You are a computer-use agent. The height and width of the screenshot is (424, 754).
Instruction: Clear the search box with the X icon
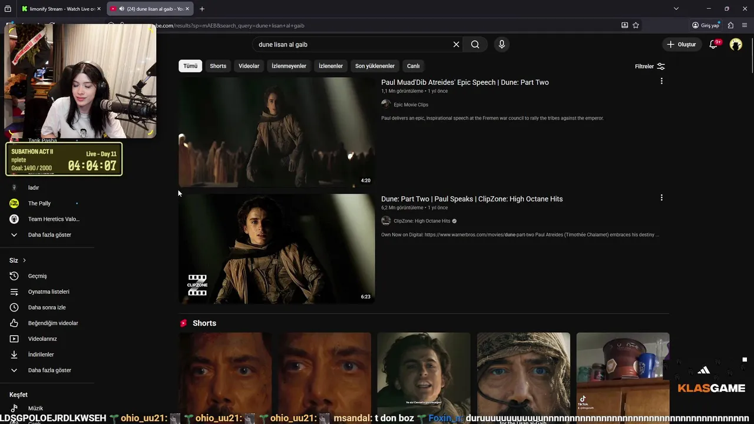[x=456, y=44]
